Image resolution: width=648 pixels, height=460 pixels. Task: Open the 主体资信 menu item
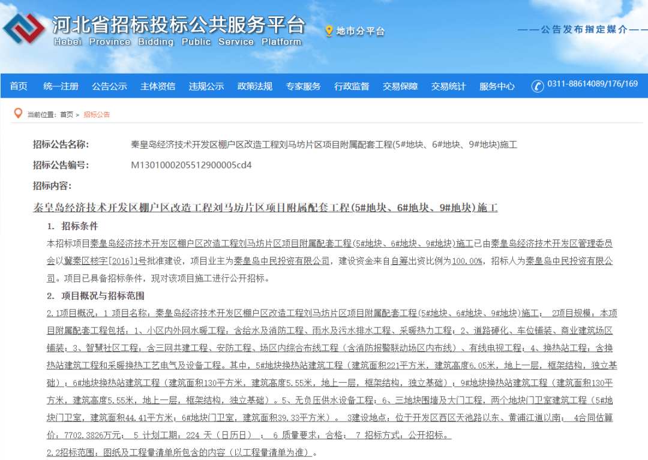click(x=158, y=86)
